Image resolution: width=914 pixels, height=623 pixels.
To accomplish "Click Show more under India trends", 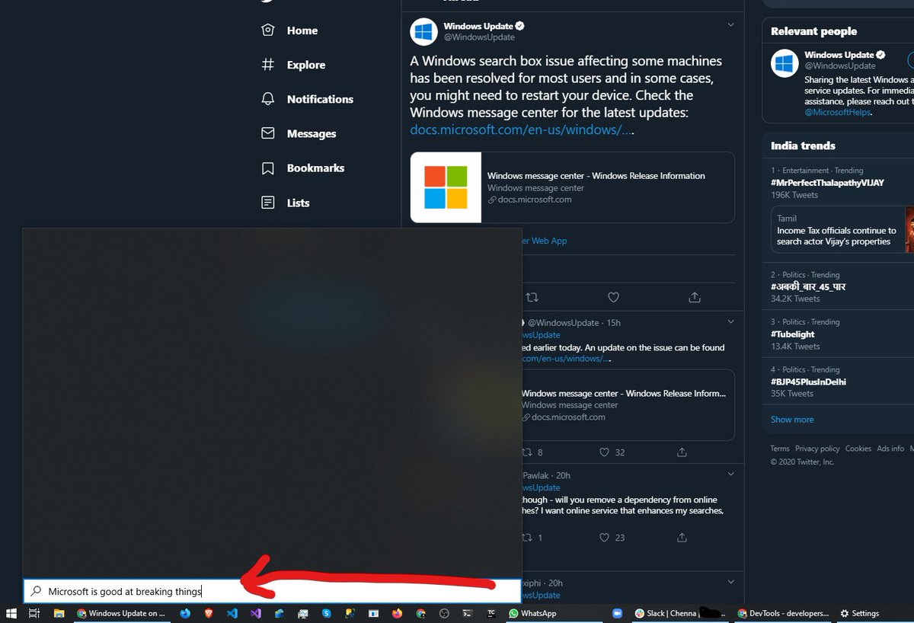I will pyautogui.click(x=791, y=419).
